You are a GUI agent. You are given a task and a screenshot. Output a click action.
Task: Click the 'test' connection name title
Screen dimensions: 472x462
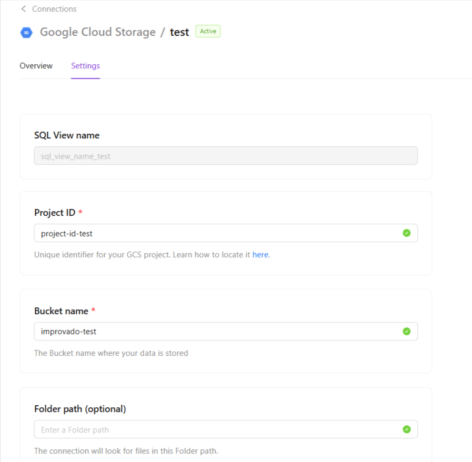(179, 32)
